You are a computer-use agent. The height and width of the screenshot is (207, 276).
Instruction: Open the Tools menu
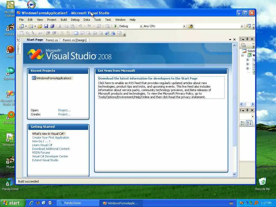coord(98,20)
